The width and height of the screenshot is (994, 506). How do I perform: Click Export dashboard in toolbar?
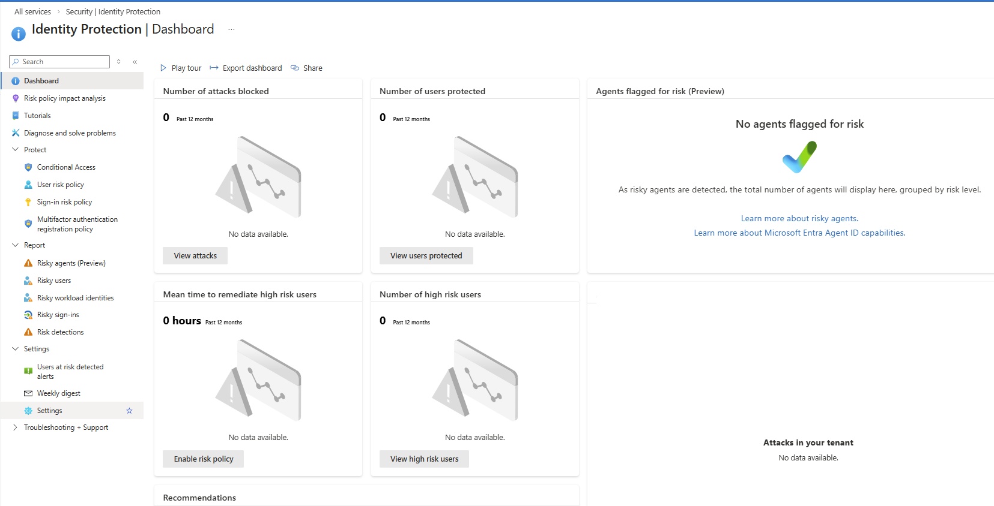coord(246,68)
